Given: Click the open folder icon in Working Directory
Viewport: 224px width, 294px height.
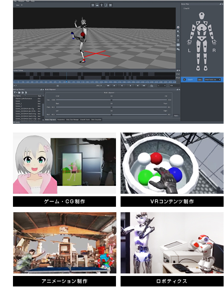Looking at the screenshot, I should [x=19, y=93].
